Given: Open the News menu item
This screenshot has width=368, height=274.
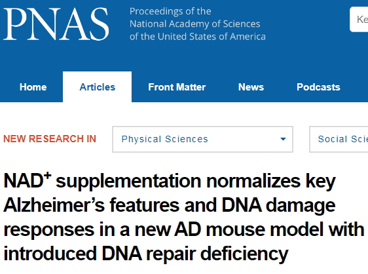Looking at the screenshot, I should (251, 87).
